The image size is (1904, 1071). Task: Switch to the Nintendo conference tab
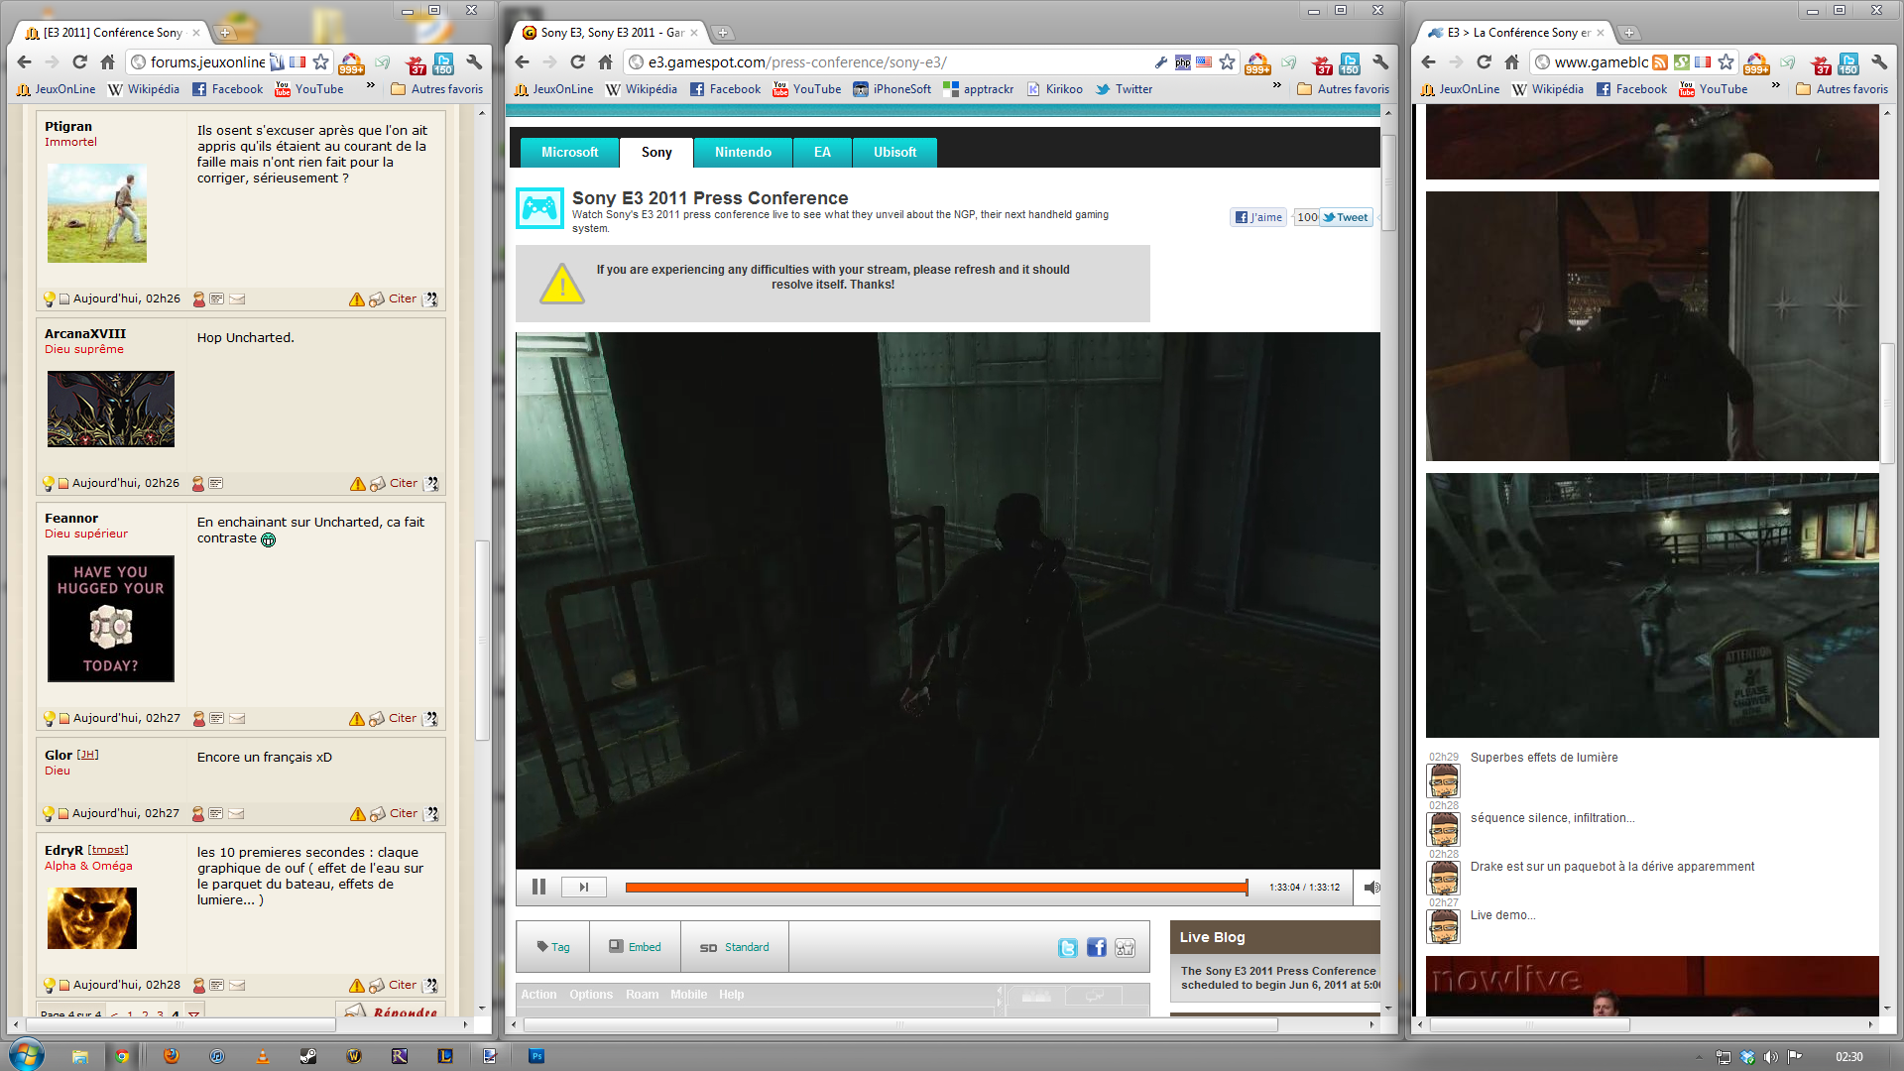pos(743,152)
